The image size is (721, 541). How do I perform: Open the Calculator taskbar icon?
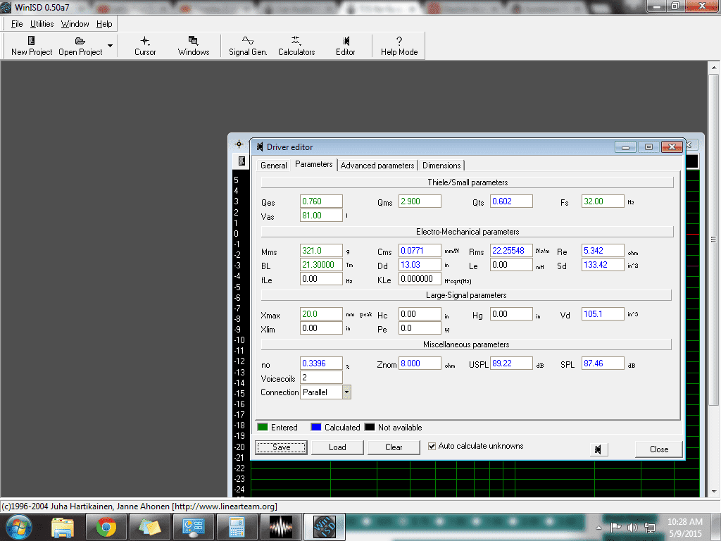coord(237,527)
